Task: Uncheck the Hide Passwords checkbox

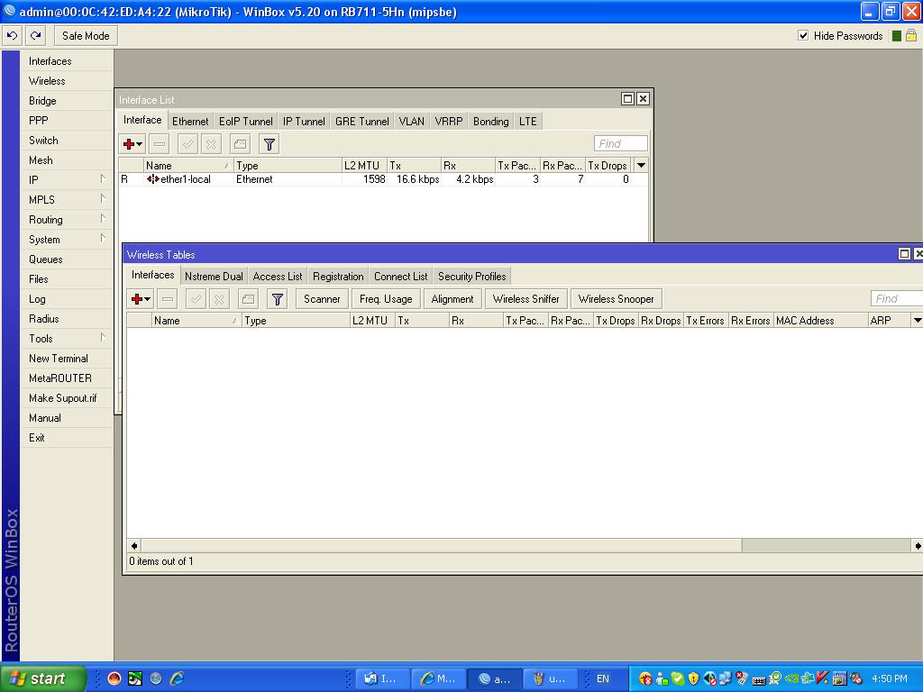Action: [x=803, y=36]
